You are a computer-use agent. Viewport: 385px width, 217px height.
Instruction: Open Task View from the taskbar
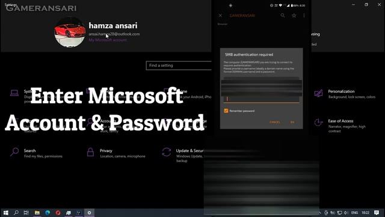[x=26, y=213]
